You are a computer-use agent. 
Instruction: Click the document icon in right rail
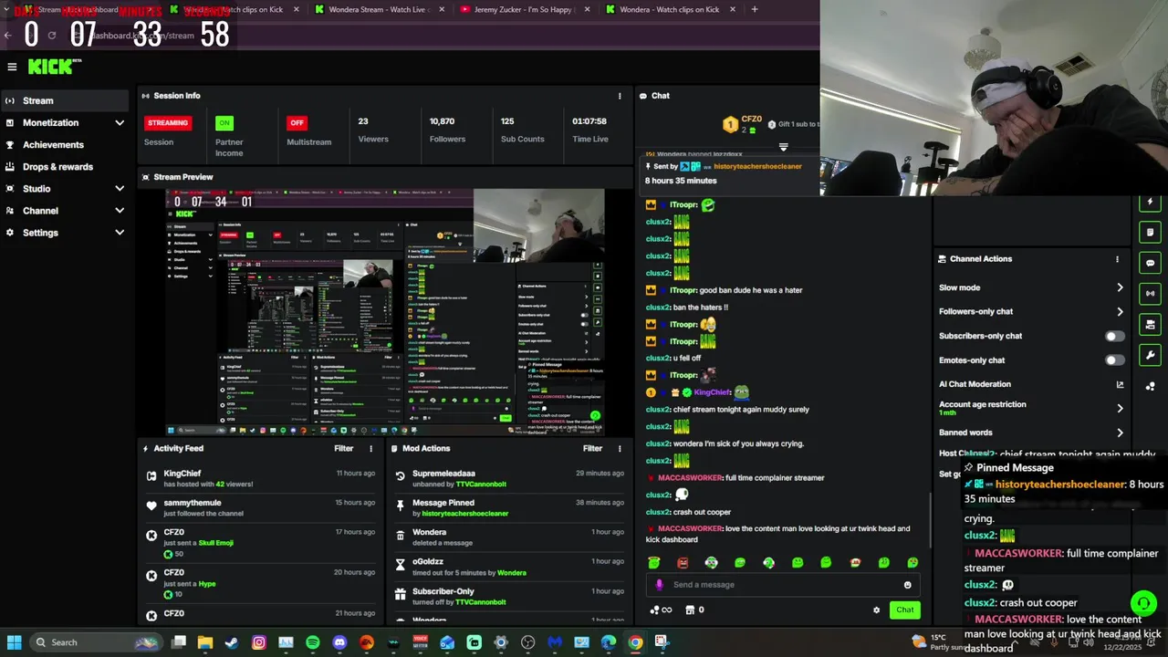1151,233
